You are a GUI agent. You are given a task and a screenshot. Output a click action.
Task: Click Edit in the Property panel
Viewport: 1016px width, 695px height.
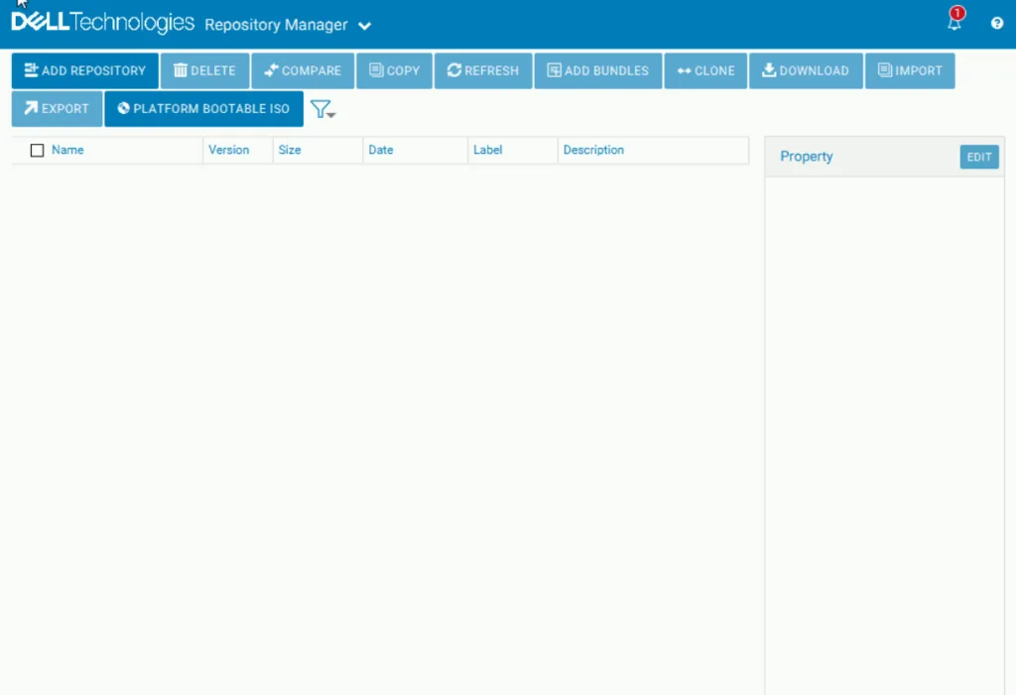coord(978,157)
